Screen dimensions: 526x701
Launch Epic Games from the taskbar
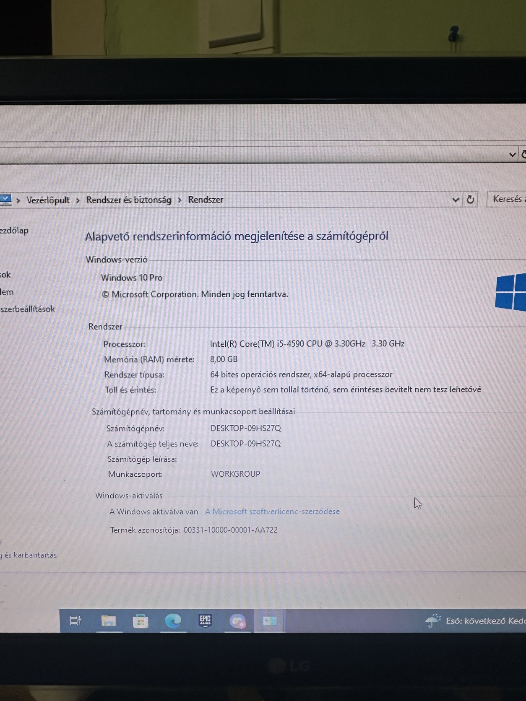tap(205, 621)
